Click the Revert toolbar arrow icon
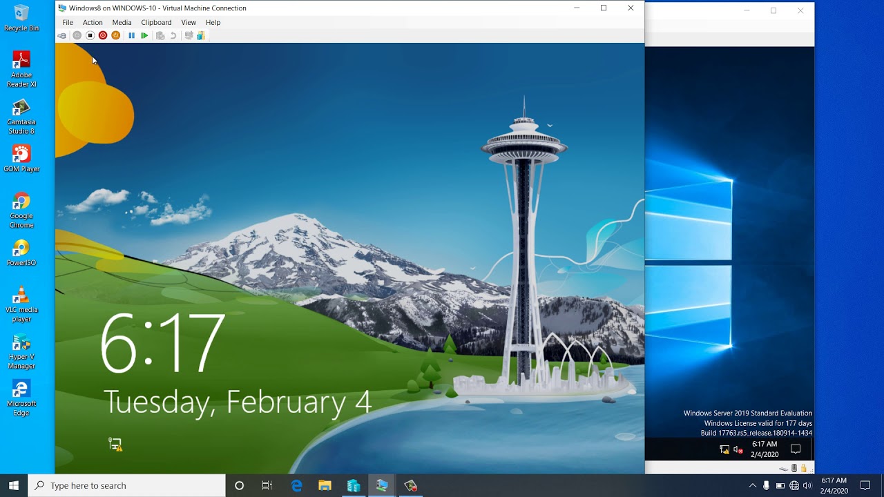 coord(173,35)
